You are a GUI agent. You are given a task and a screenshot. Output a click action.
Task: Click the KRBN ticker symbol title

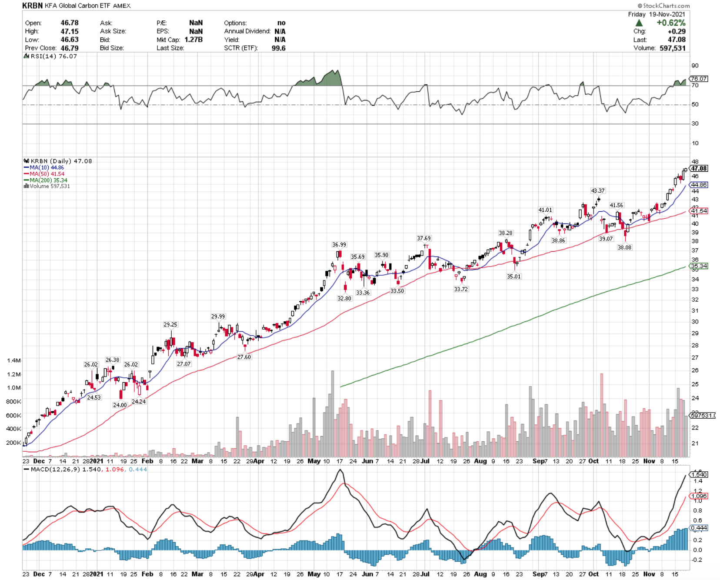click(33, 6)
